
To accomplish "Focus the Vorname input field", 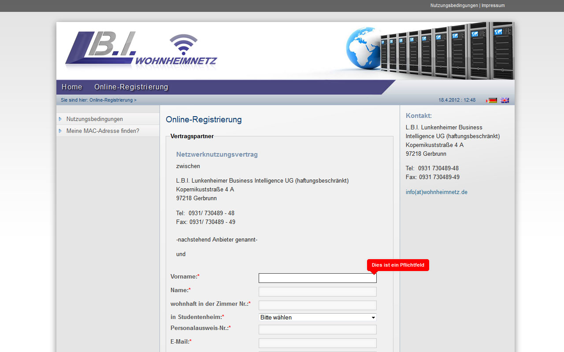I will [x=318, y=278].
